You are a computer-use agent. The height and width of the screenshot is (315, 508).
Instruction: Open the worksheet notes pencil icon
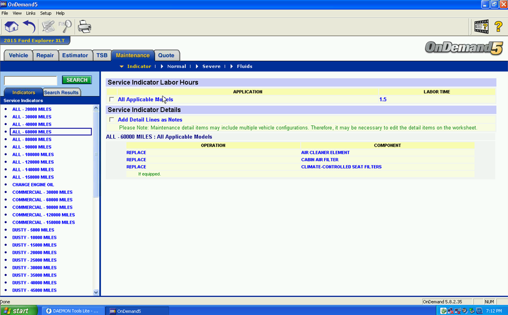pos(48,27)
